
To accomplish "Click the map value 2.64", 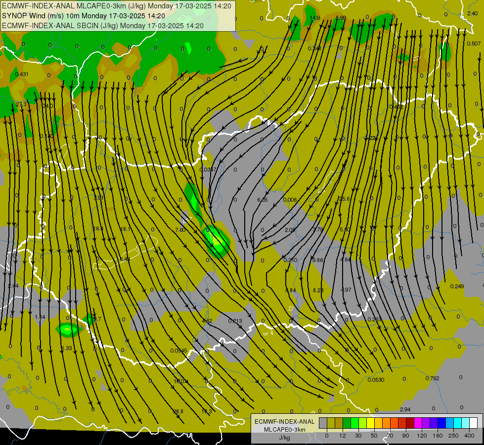I will click(13, 286).
